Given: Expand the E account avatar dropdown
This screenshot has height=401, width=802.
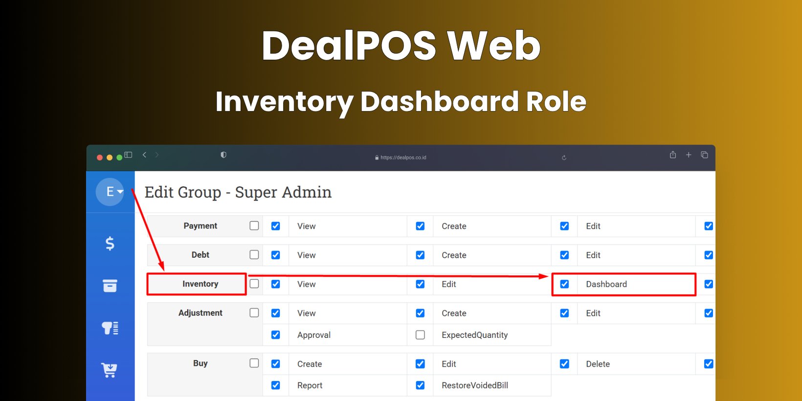Looking at the screenshot, I should click(110, 192).
